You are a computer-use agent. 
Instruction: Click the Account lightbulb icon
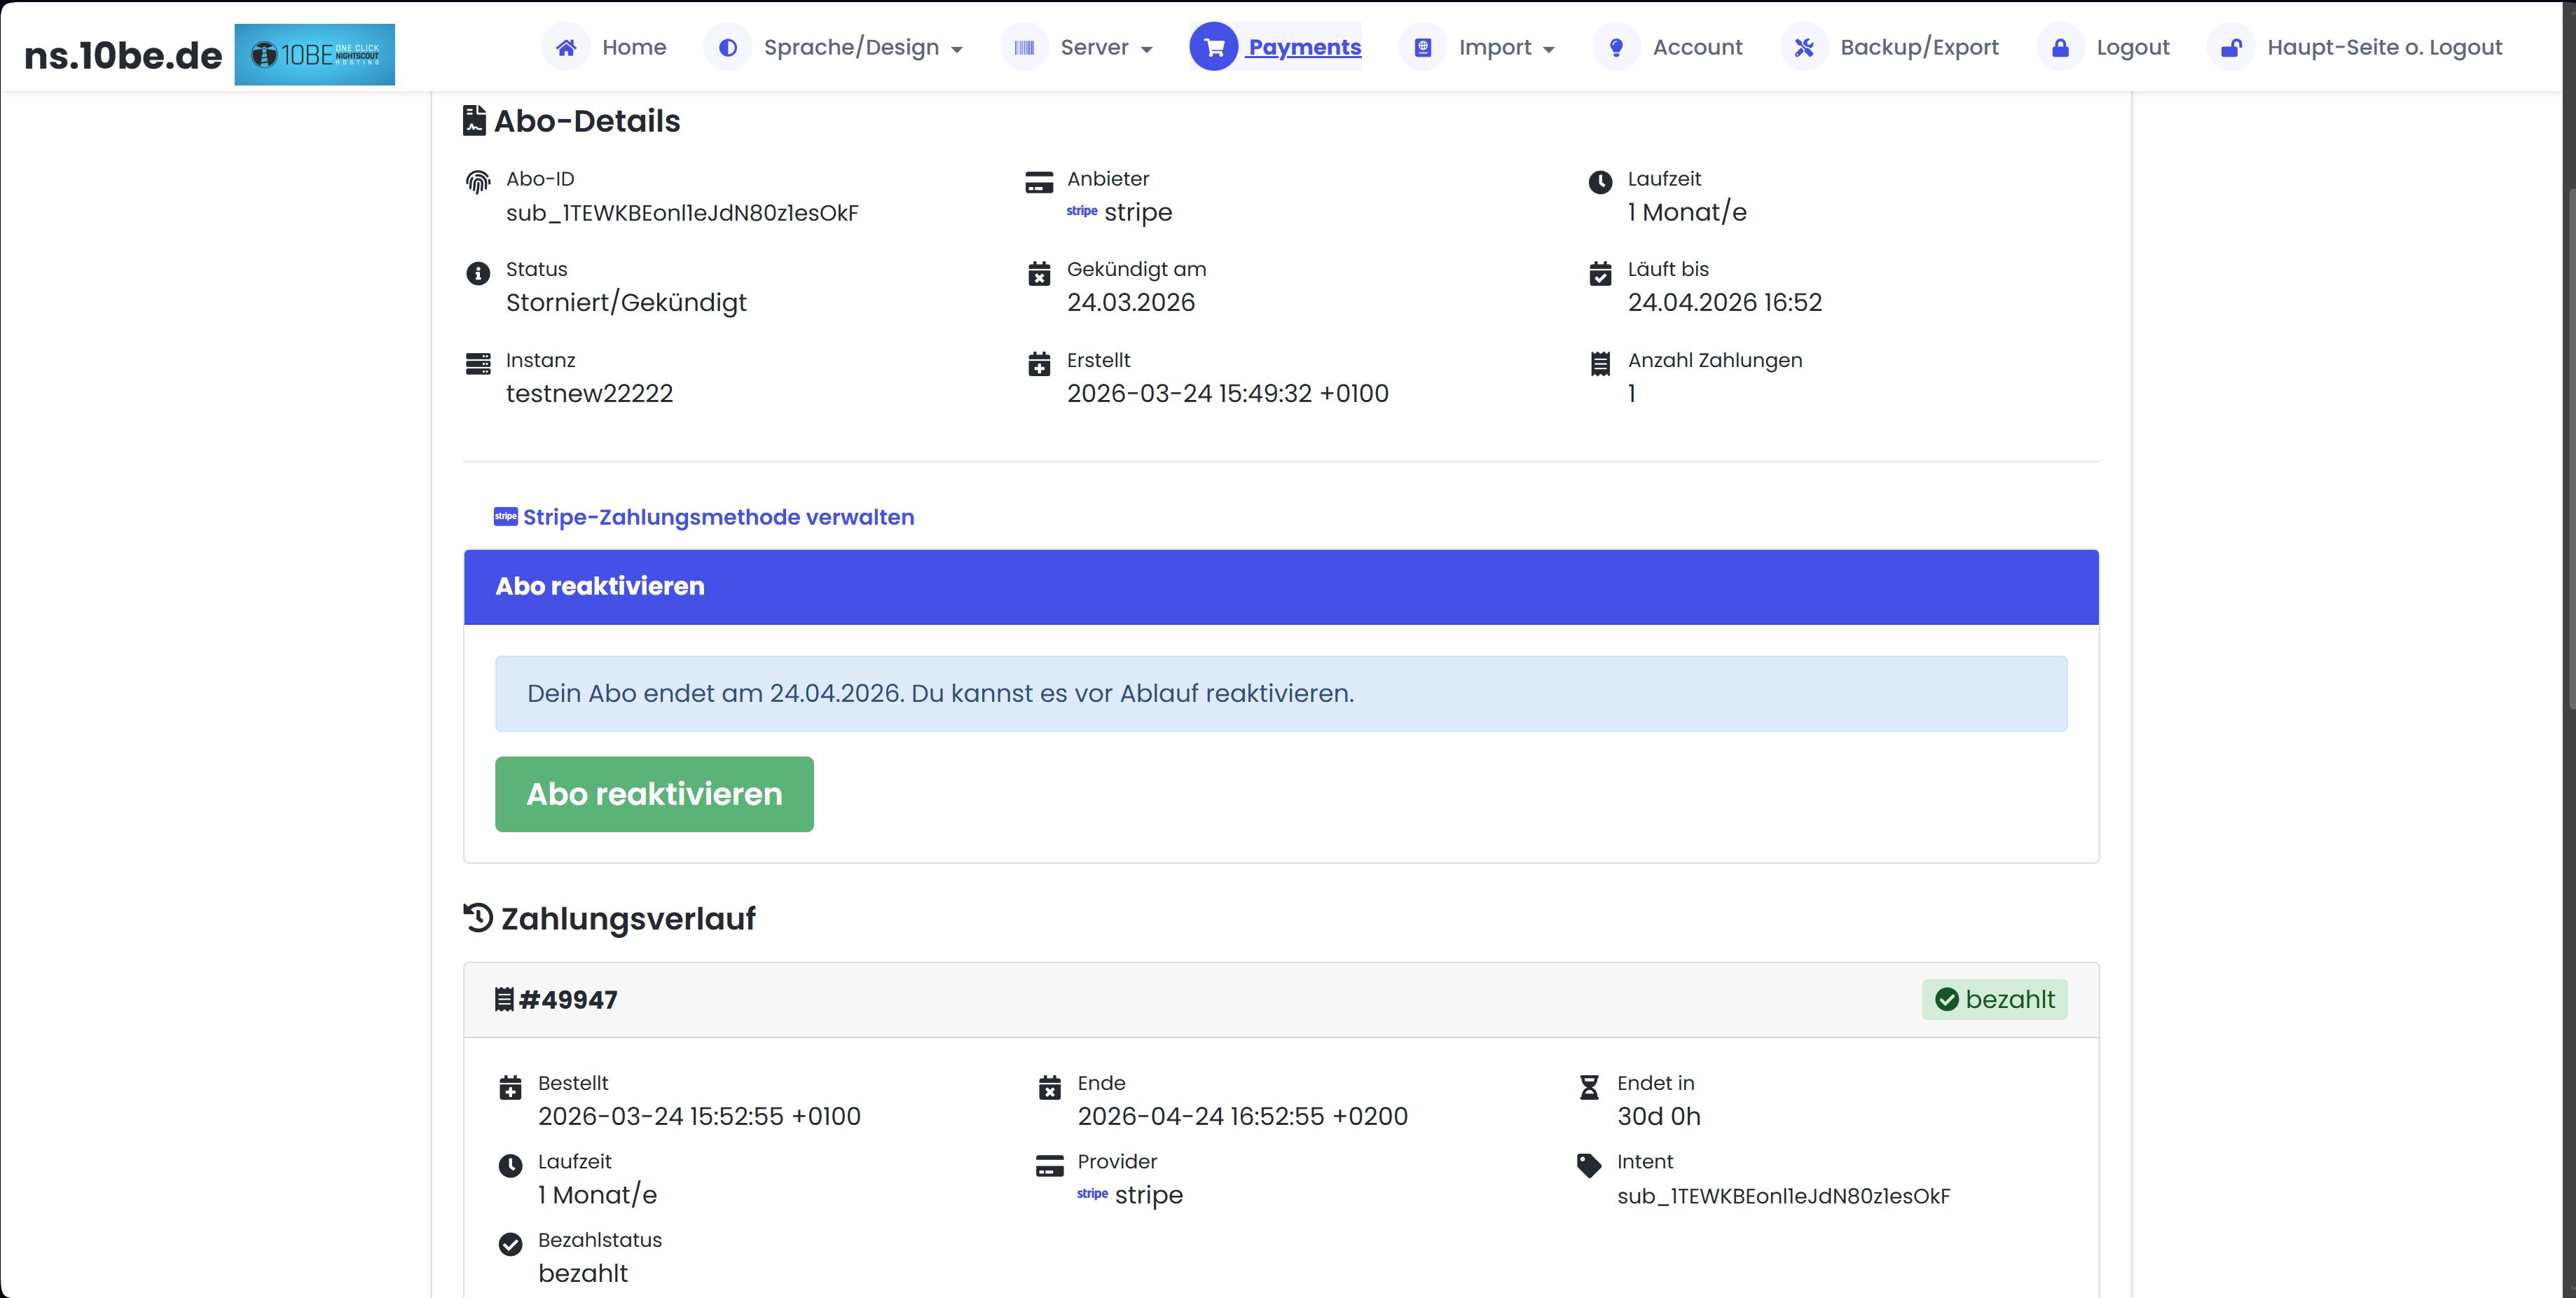coord(1616,47)
